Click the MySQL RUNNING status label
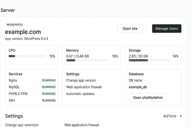192x128 pixels. [49, 87]
